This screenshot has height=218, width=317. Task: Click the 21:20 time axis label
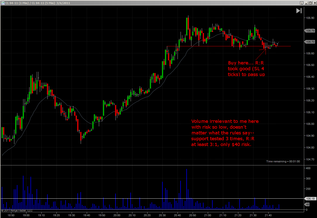[x=238, y=215]
